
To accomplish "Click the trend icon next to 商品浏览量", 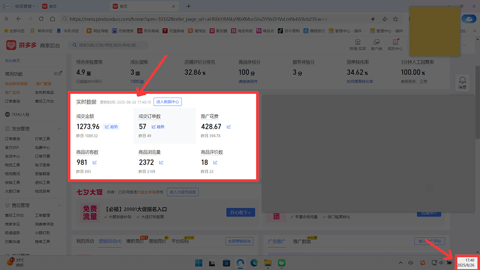I will click(x=161, y=163).
